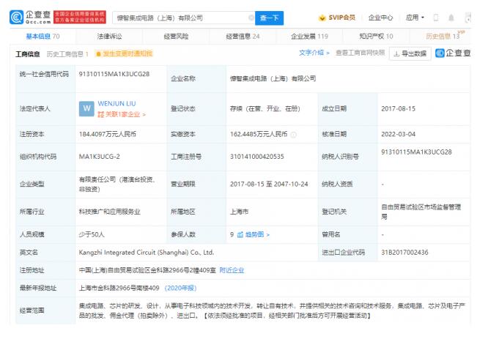Open 查看工商官网快照 link
488x339 pixels.
(x=360, y=53)
